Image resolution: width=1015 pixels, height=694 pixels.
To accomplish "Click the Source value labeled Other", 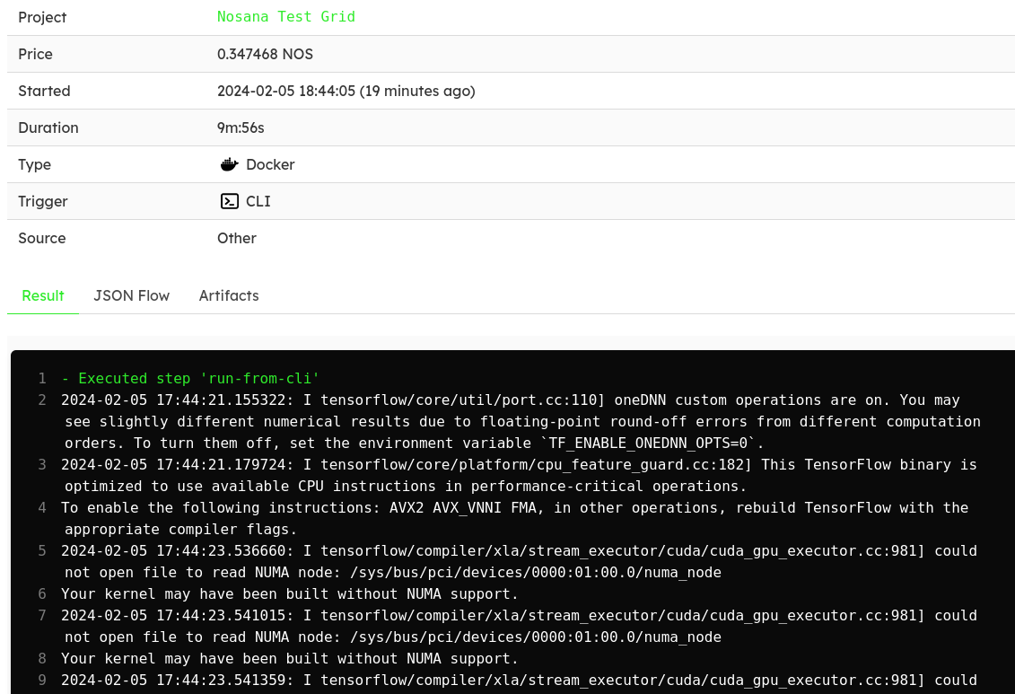I will coord(236,238).
